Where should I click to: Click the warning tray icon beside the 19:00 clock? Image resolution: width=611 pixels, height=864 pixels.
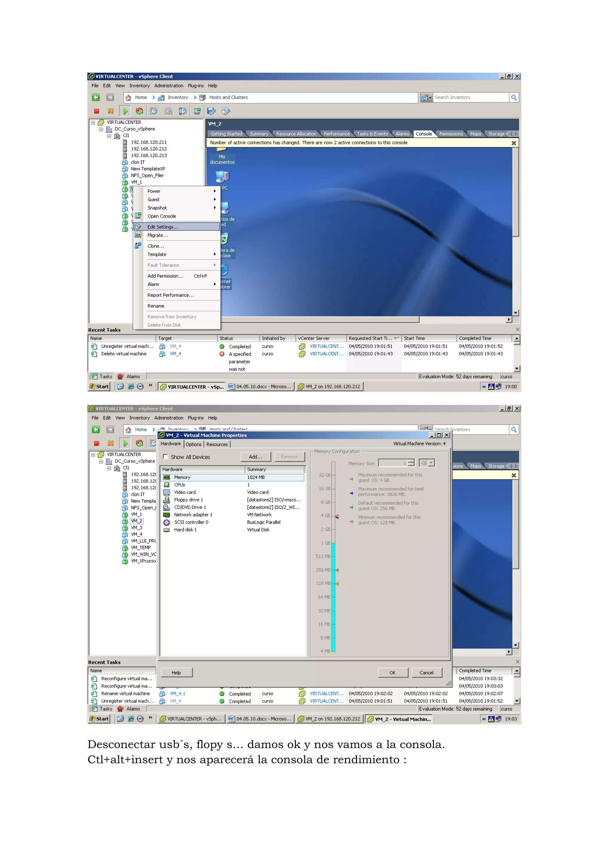click(491, 386)
